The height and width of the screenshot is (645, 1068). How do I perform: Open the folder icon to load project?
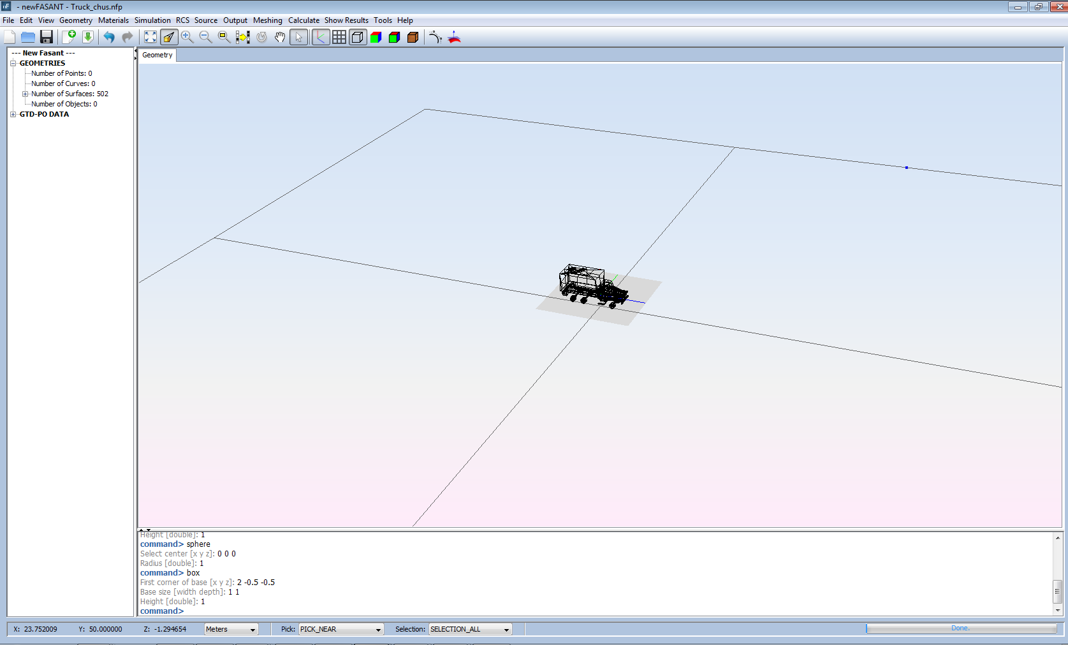coord(27,37)
